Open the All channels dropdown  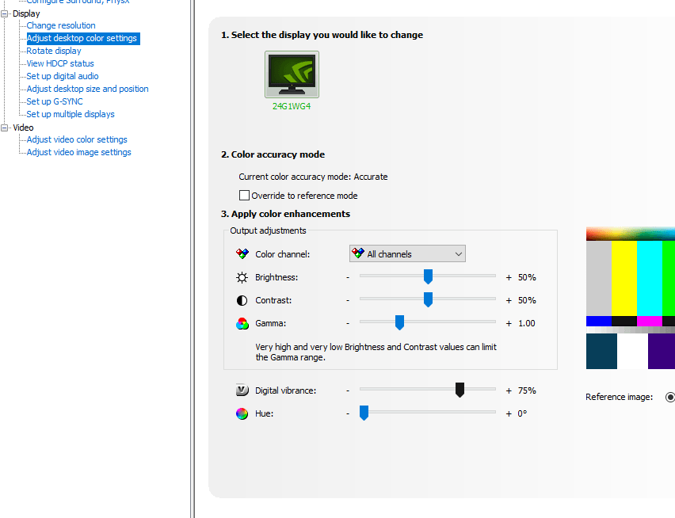coord(407,254)
